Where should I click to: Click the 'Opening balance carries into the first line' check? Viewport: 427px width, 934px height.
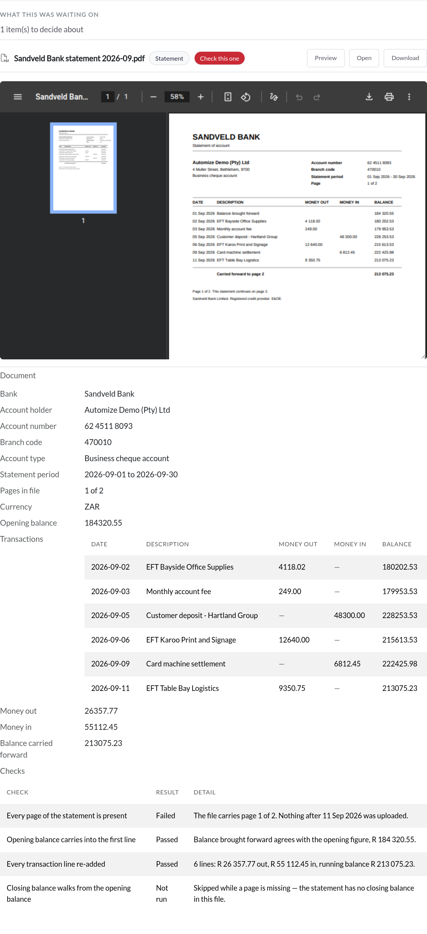click(x=71, y=840)
